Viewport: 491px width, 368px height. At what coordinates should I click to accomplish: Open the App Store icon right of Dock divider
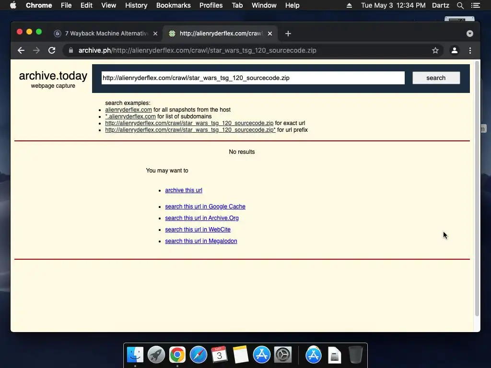point(314,355)
